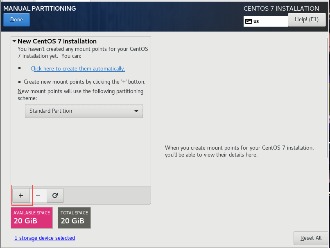Click the right-side vertical scrollbar
The image size is (330, 248).
click(x=327, y=98)
